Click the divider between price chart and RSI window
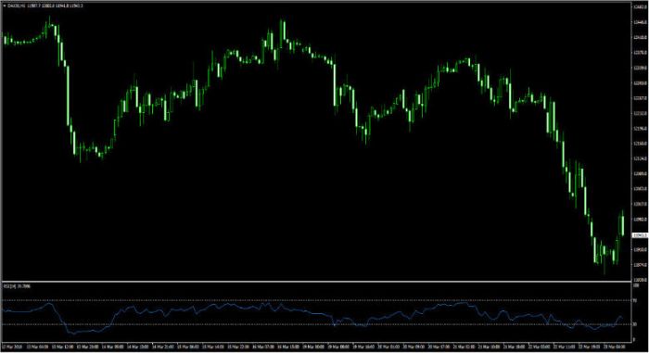The image size is (649, 353). click(316, 282)
